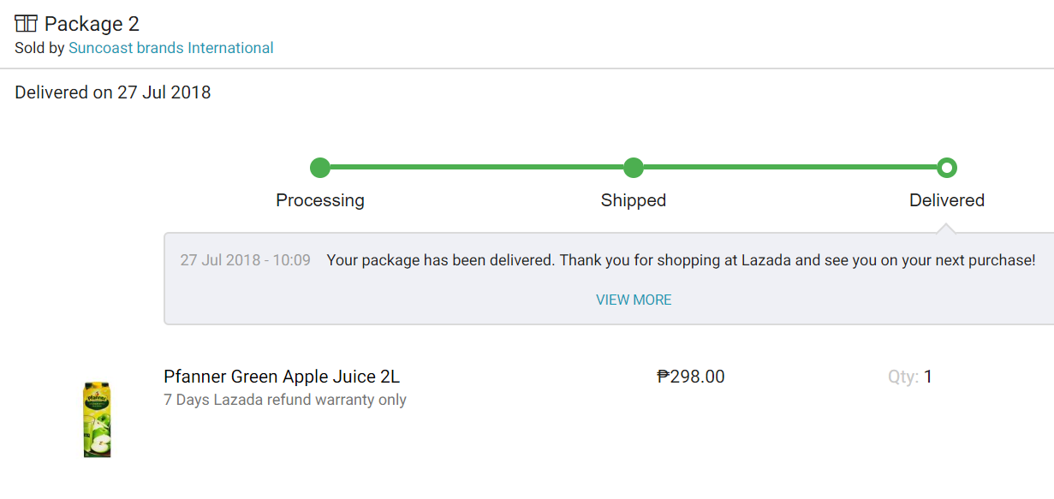Click the Processing step label

click(x=320, y=200)
